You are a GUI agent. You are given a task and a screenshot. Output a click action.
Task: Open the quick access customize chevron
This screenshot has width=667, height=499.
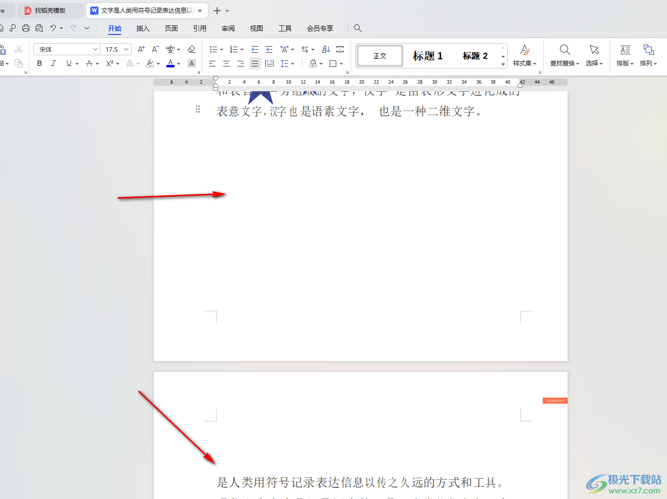pos(87,28)
